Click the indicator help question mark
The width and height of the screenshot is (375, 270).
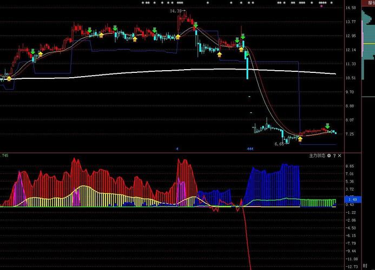point(334,156)
